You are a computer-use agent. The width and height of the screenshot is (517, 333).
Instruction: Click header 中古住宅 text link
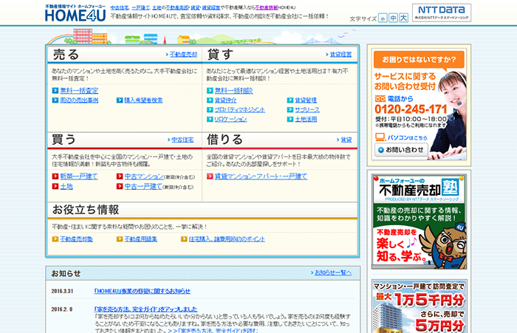tap(120, 7)
